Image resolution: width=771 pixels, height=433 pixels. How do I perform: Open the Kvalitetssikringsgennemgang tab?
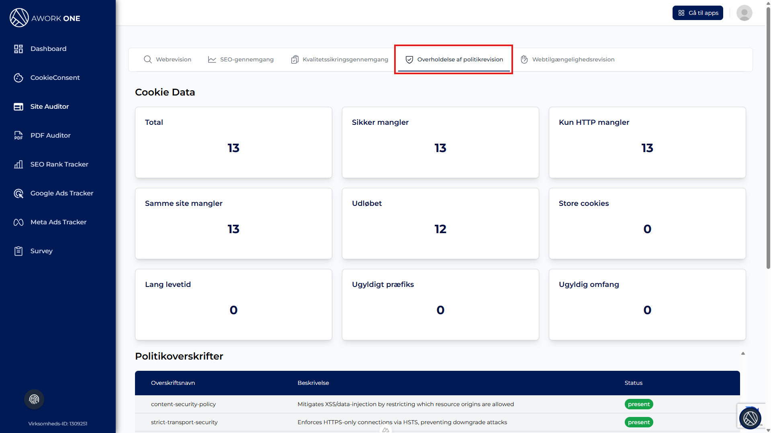point(339,59)
